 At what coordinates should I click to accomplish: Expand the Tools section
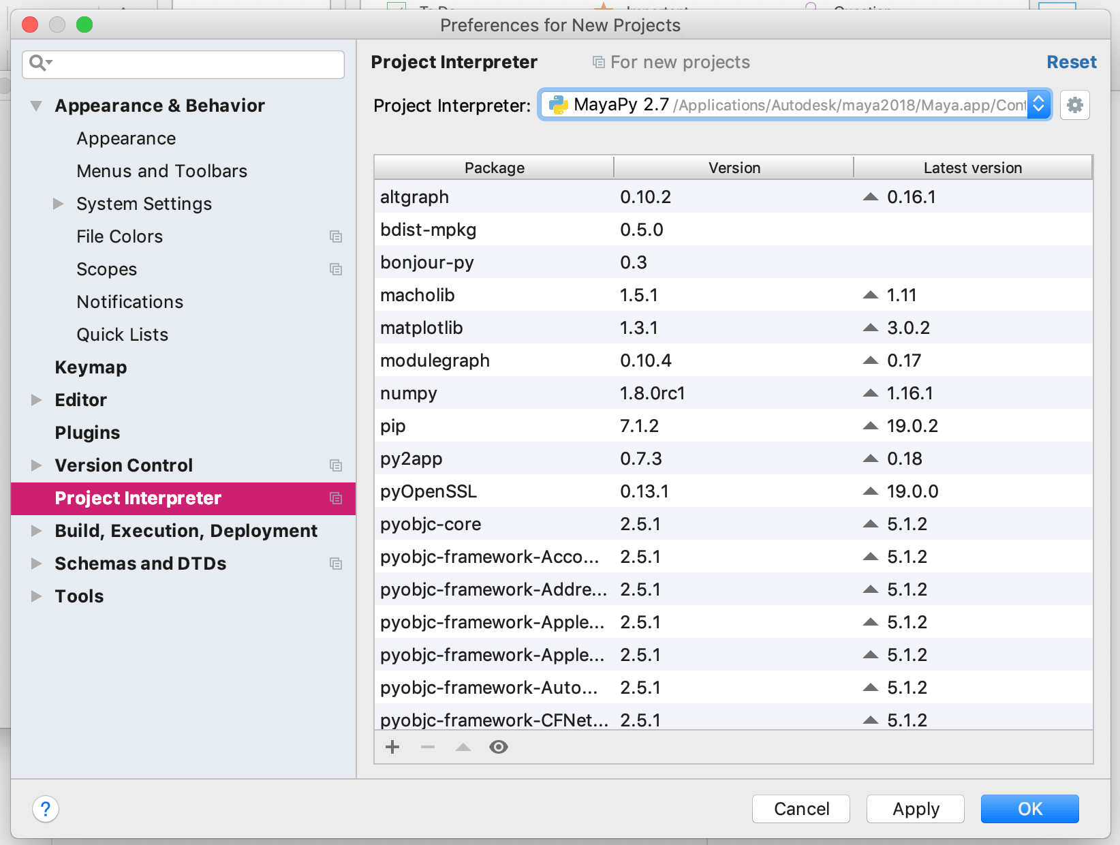[35, 596]
